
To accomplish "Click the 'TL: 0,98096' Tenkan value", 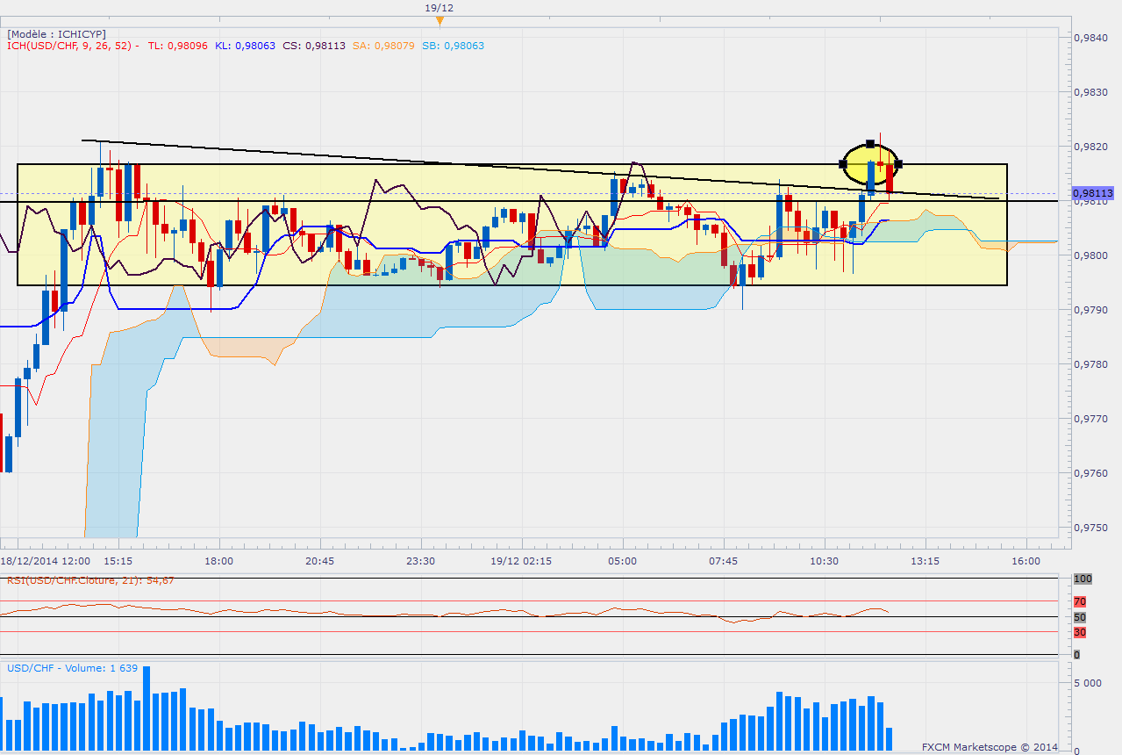I will click(x=177, y=46).
